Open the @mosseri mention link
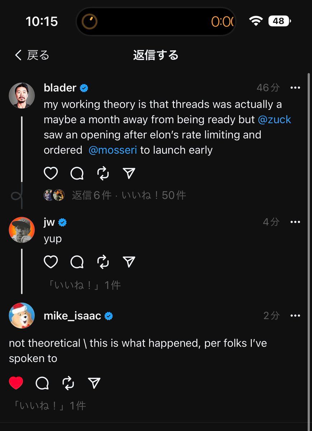 pos(113,150)
